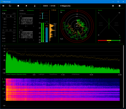Click the MP3 file type label

click(x=14, y=38)
